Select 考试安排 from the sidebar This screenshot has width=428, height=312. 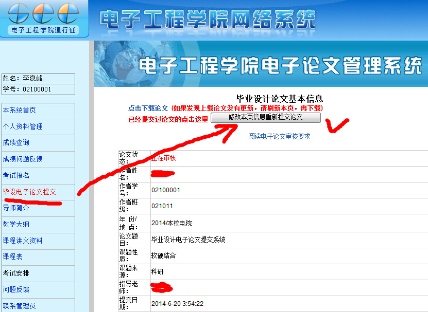click(16, 273)
